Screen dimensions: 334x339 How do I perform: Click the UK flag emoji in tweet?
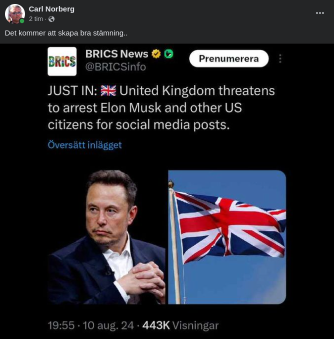pos(108,90)
